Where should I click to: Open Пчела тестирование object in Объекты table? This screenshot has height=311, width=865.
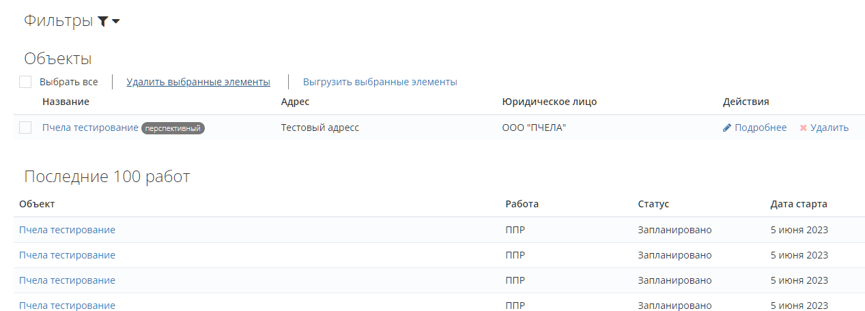(90, 128)
